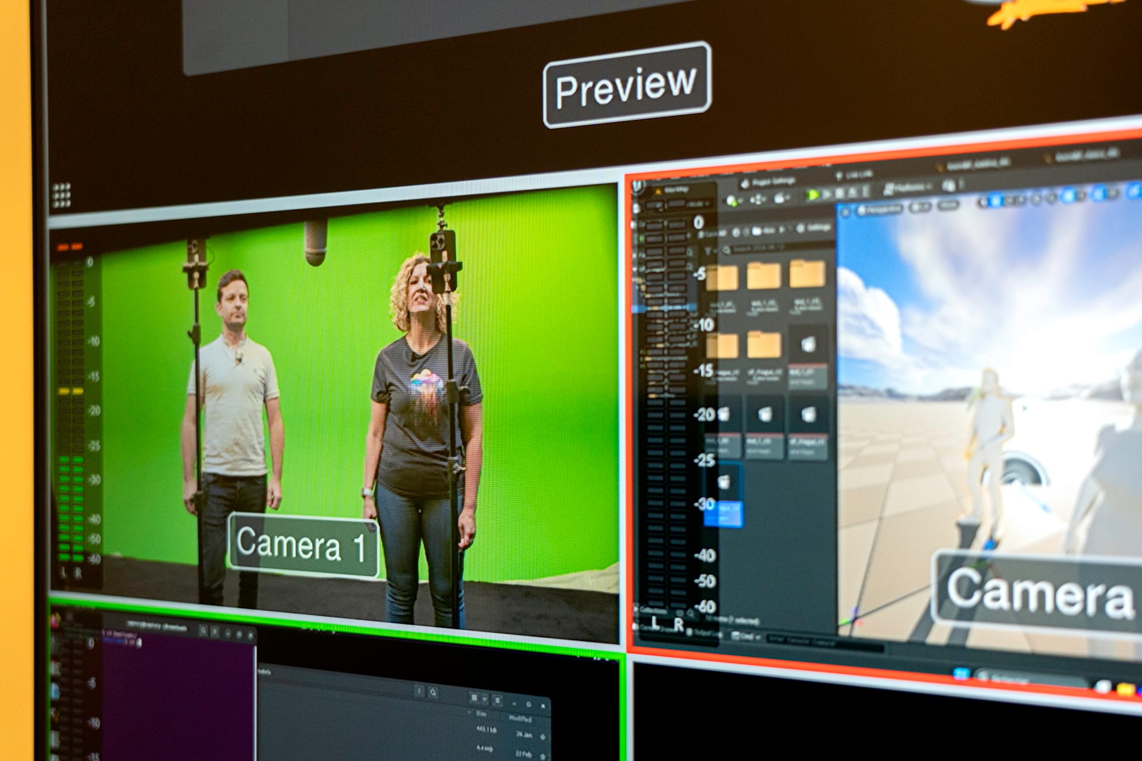The height and width of the screenshot is (761, 1142).
Task: Click the green Play button in Unreal toolbar
Action: click(x=813, y=194)
